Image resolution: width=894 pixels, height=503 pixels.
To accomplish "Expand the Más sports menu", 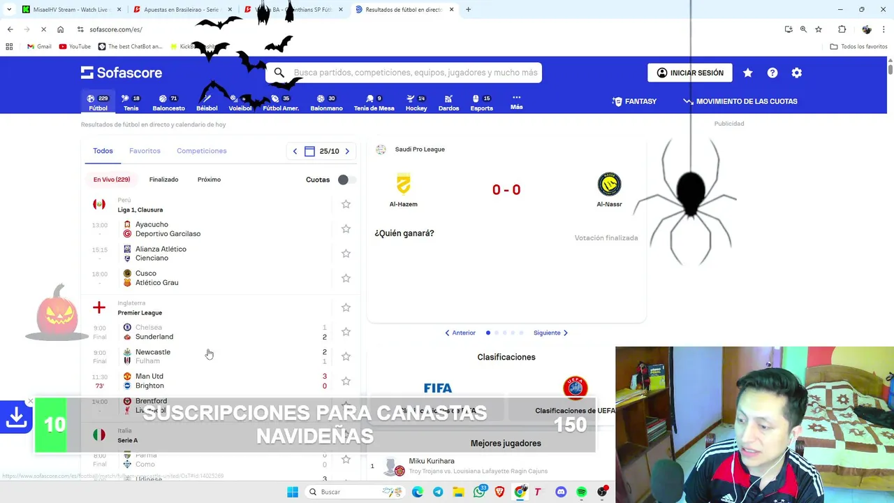I will (x=516, y=103).
